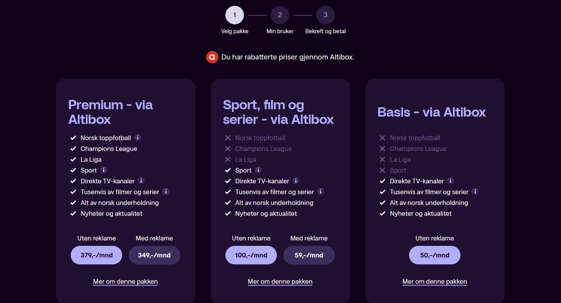This screenshot has width=561, height=303.
Task: Show info for Premium's Direkte TV-kanaler
Action: (x=141, y=181)
